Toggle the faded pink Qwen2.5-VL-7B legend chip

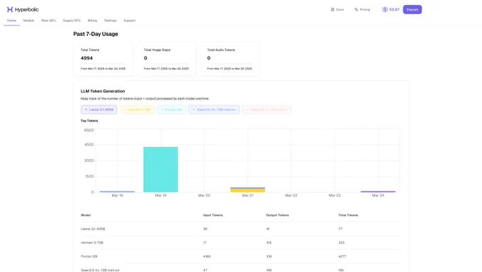coord(267,110)
